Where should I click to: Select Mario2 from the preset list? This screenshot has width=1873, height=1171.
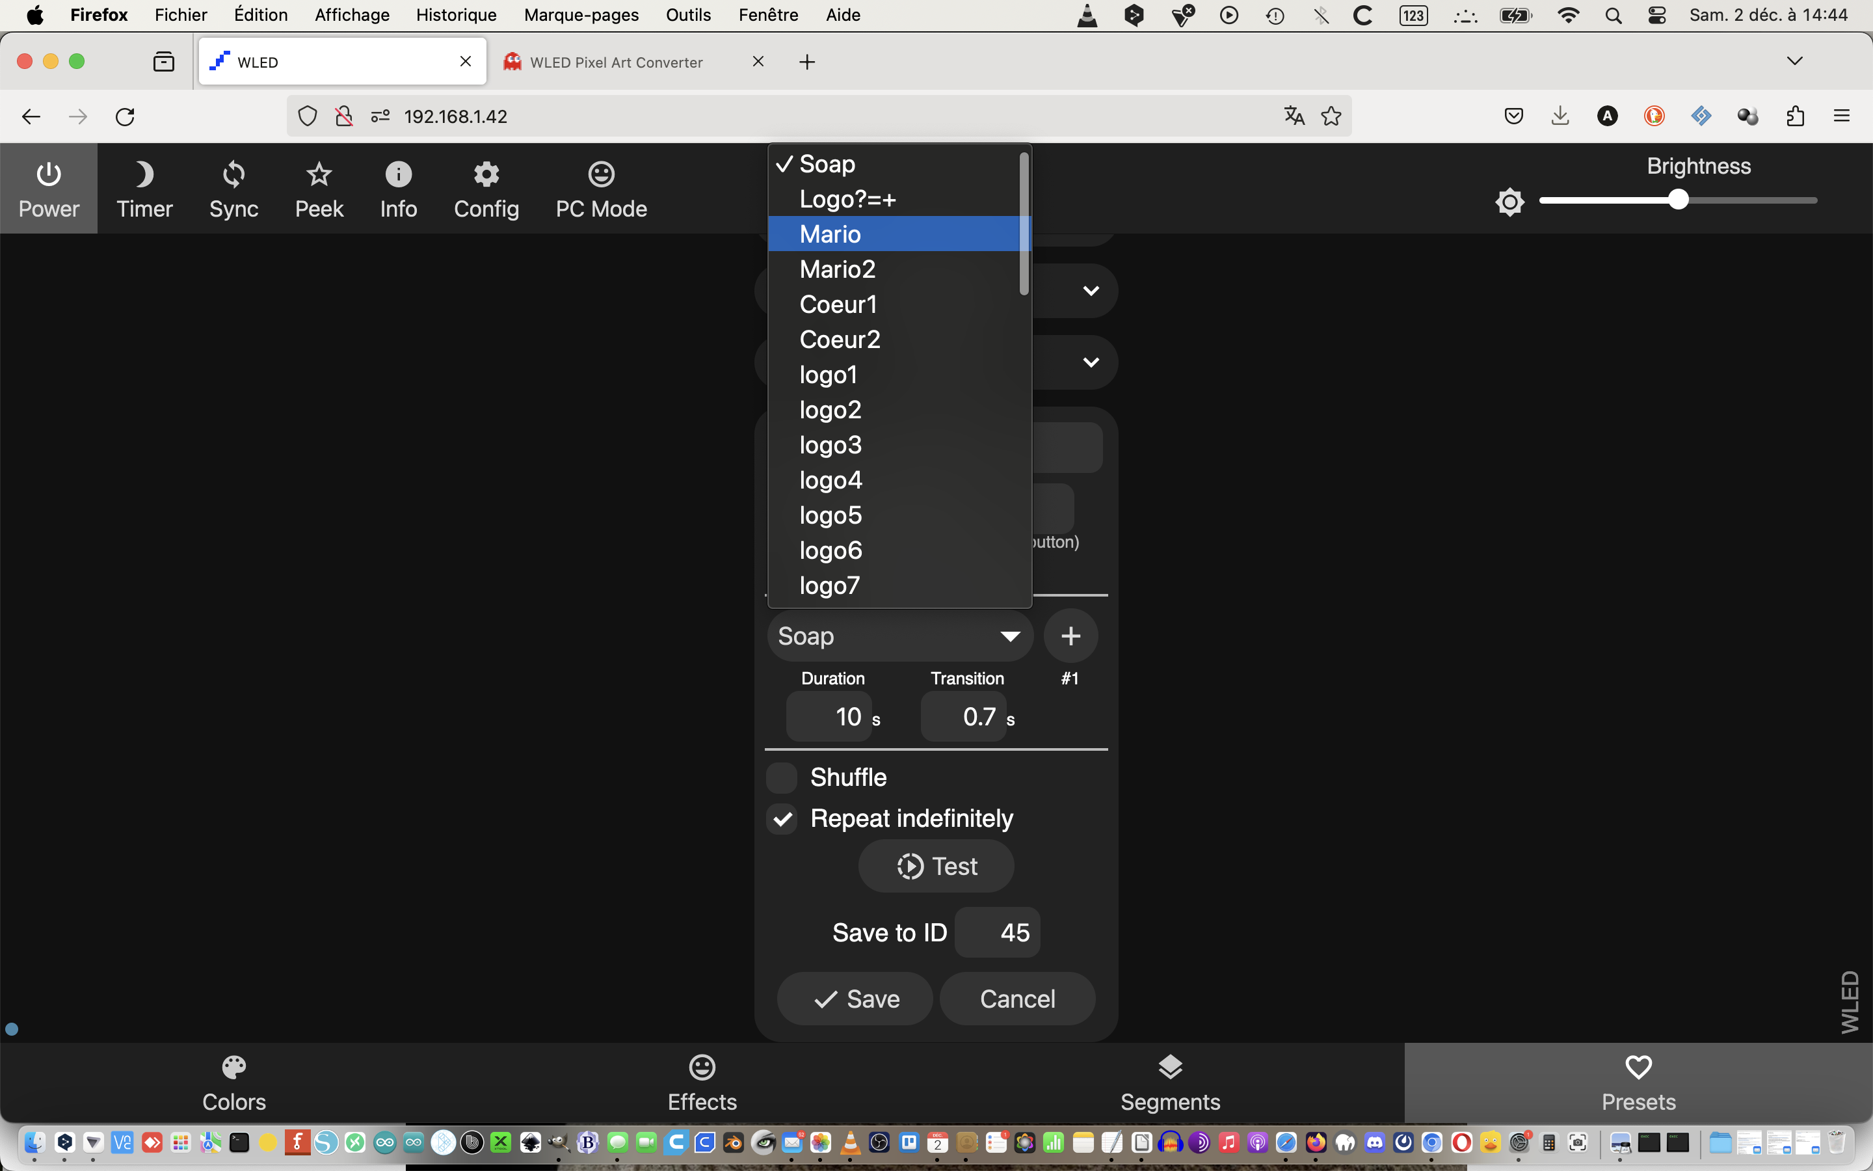click(x=896, y=269)
